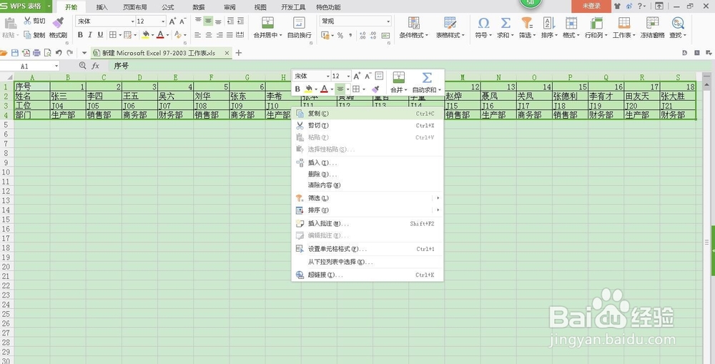Screen dimensions: 715x364
Task: Click the 条件格式 conditional formatting icon
Action: click(413, 24)
